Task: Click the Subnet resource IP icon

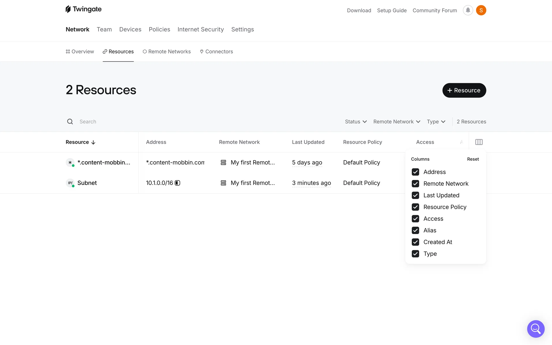Action: 70,183
